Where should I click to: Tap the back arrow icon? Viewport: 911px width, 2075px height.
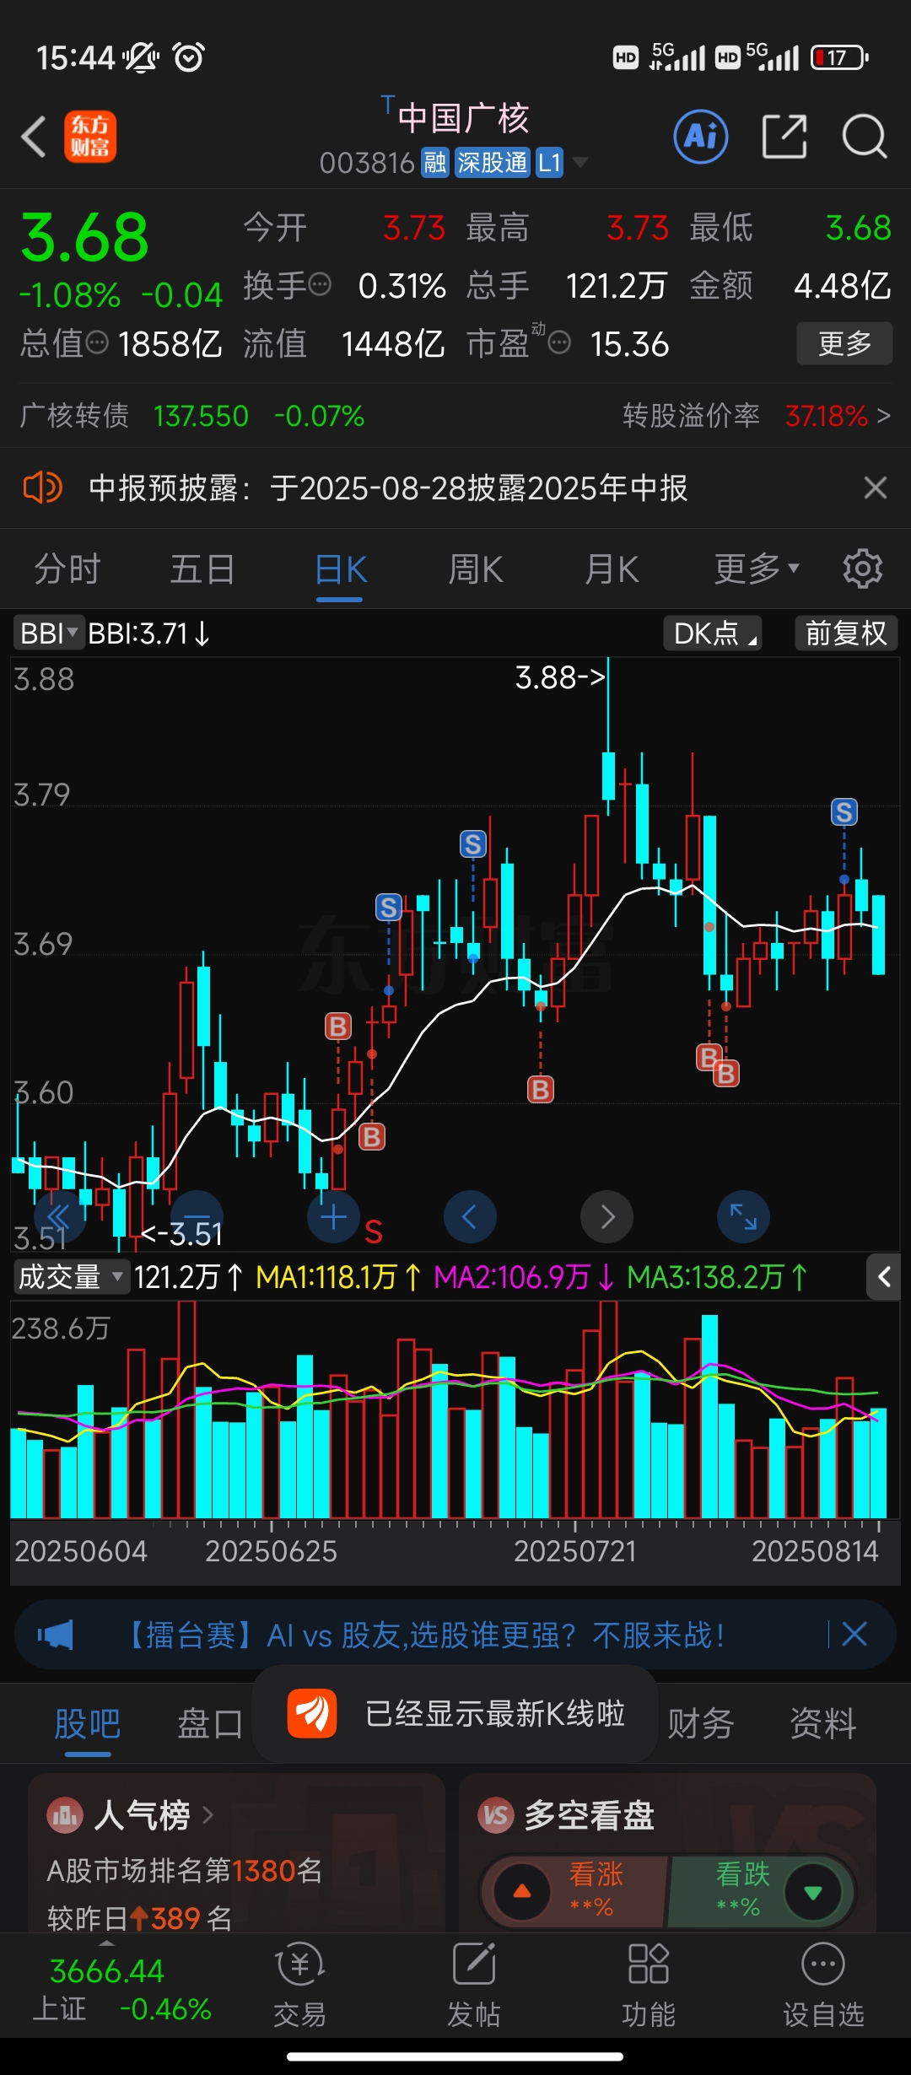tap(34, 137)
